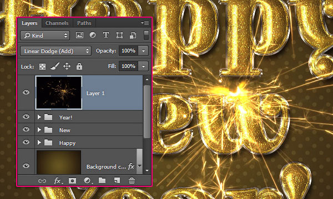The width and height of the screenshot is (333, 199).
Task: Lock image pixels brush icon
Action: (55, 66)
